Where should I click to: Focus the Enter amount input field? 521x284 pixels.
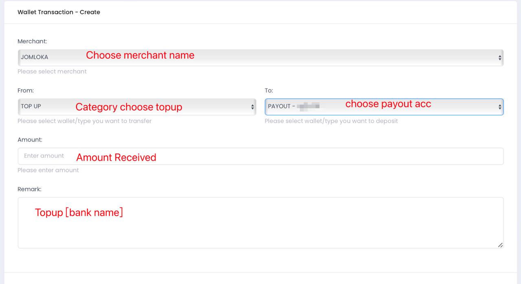260,156
